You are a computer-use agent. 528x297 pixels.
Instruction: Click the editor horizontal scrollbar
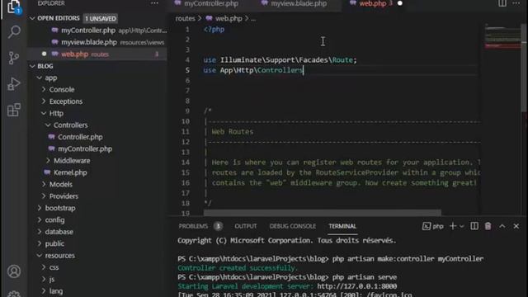click(323, 213)
